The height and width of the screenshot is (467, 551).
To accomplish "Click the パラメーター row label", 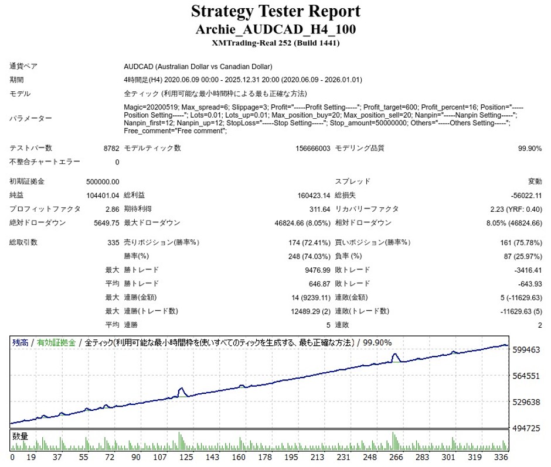I will pyautogui.click(x=30, y=118).
